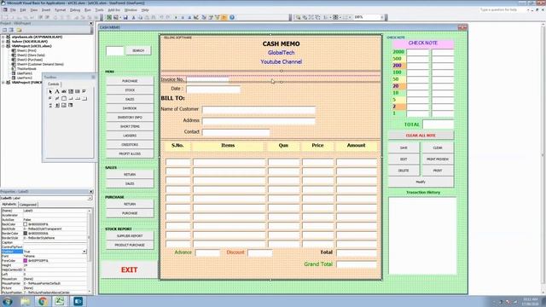Select the CheckBox control in Toolbox

(84, 91)
